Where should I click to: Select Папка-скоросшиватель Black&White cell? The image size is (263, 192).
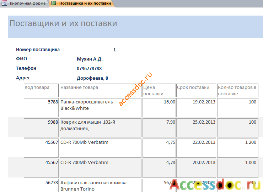coord(101,108)
